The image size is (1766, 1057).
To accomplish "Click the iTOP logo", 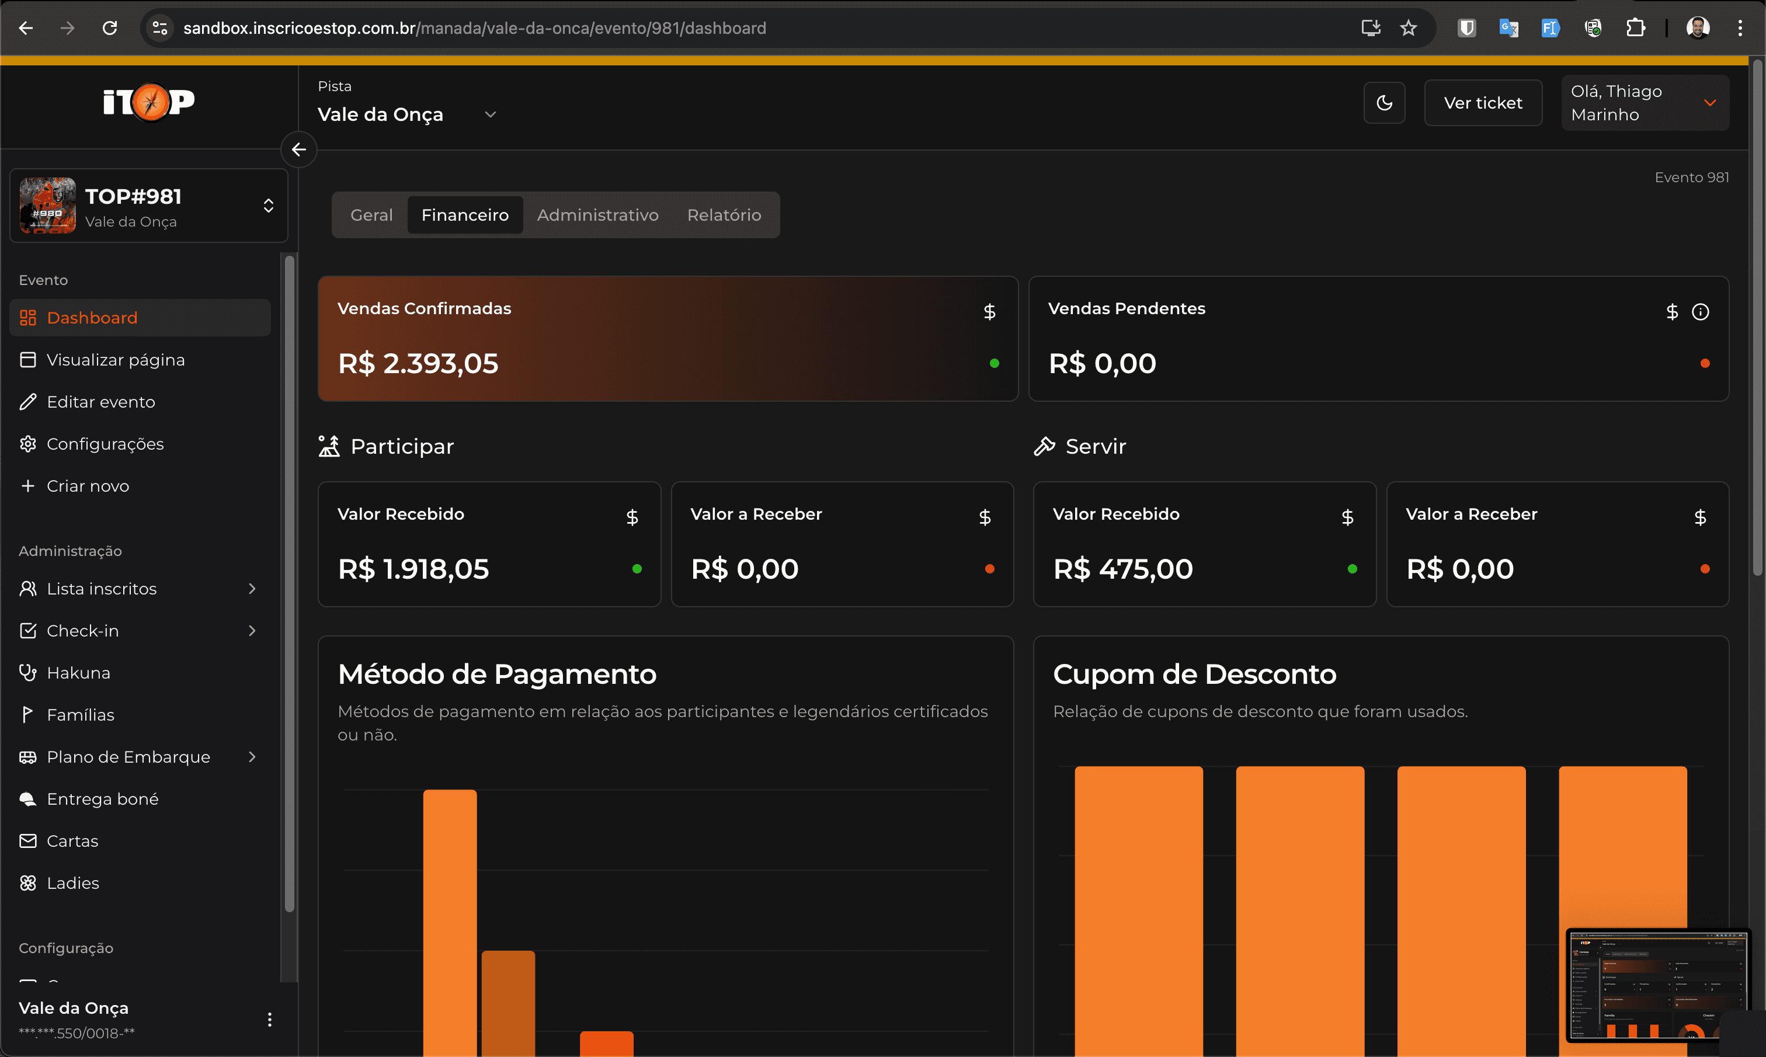I will [149, 103].
